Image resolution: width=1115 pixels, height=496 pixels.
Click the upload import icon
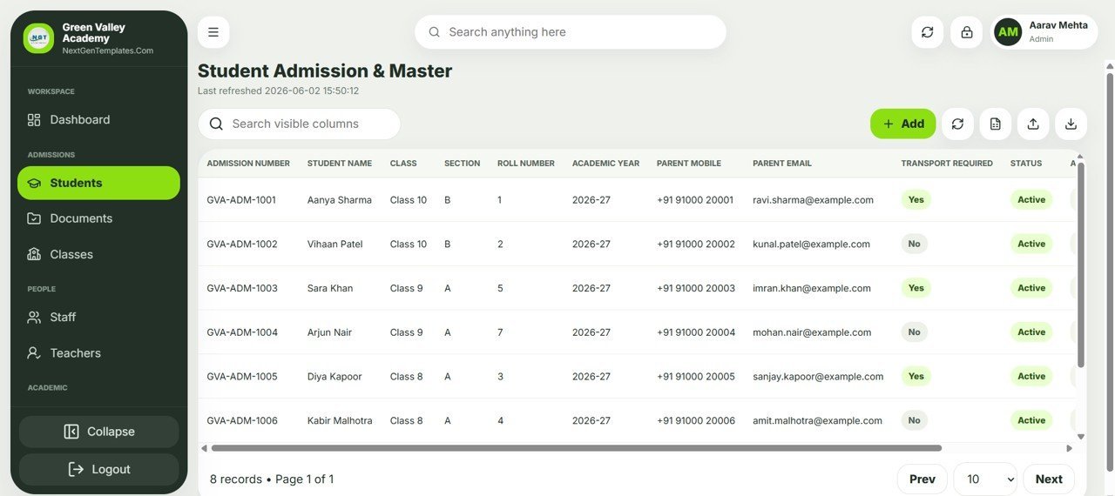(x=1033, y=124)
